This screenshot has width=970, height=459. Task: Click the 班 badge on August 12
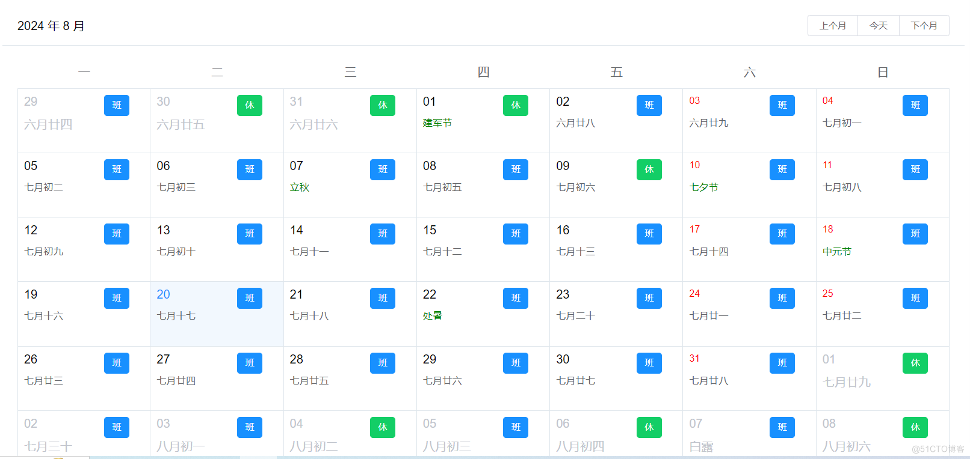[117, 234]
